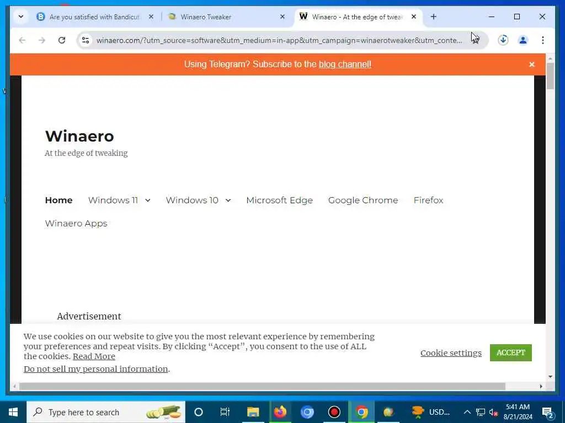This screenshot has height=423, width=565.
Task: Go forward to next page
Action: [42, 40]
